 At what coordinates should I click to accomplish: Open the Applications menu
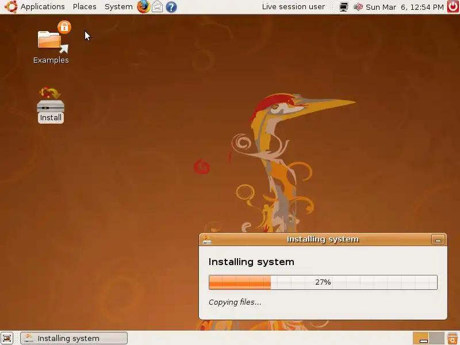click(42, 7)
